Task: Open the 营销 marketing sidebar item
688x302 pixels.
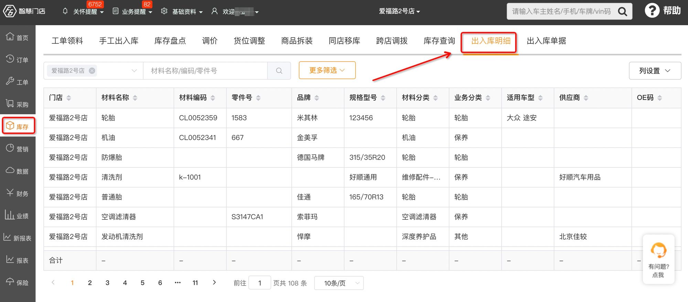Action: tap(18, 149)
